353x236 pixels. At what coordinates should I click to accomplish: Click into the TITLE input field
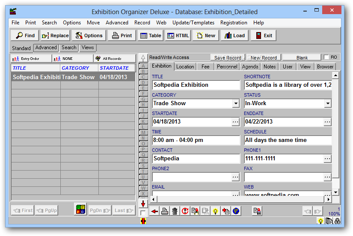196,85
